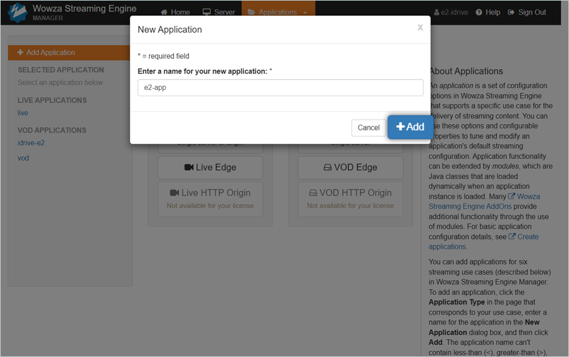Click the Help question mark icon

(x=479, y=13)
